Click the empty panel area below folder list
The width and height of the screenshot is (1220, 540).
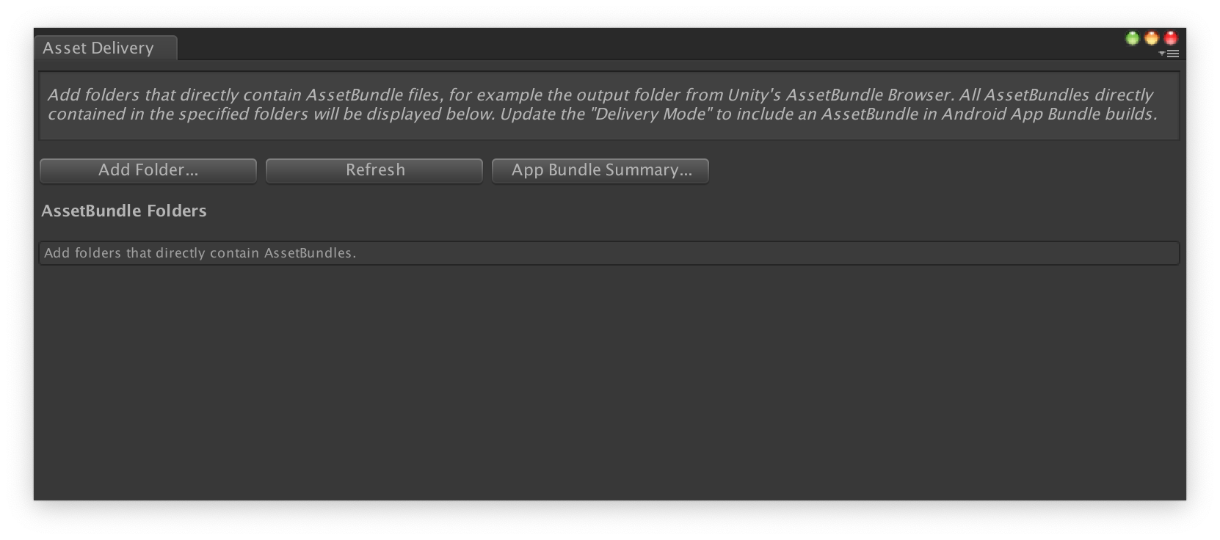pos(609,382)
